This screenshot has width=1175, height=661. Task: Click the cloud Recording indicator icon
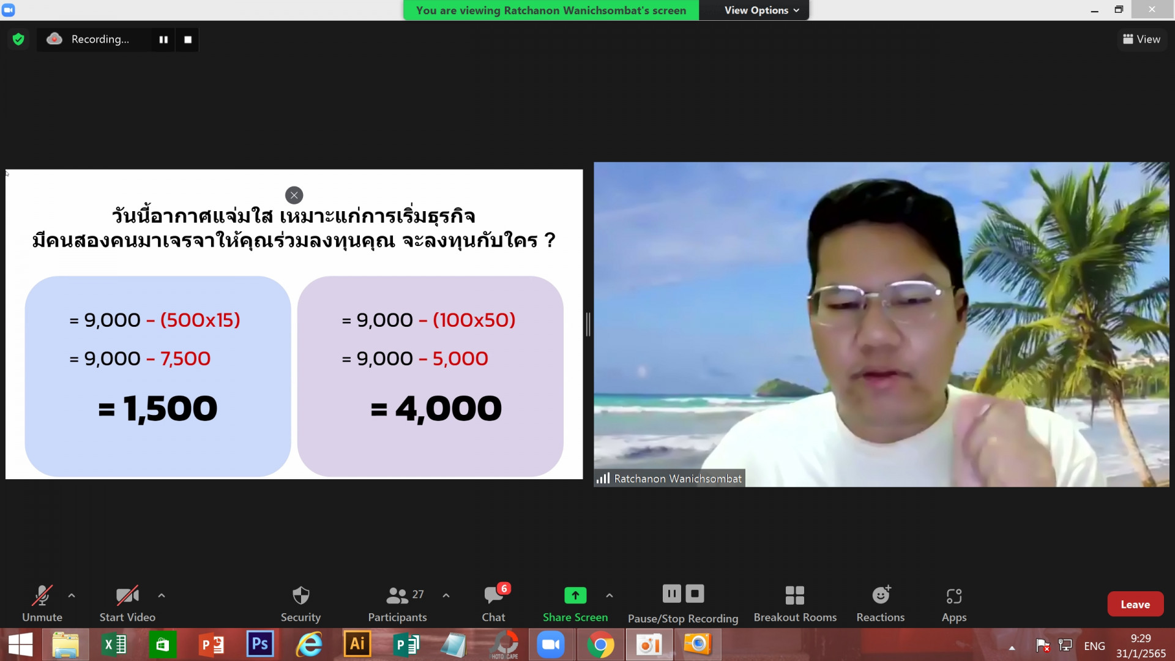(x=54, y=39)
